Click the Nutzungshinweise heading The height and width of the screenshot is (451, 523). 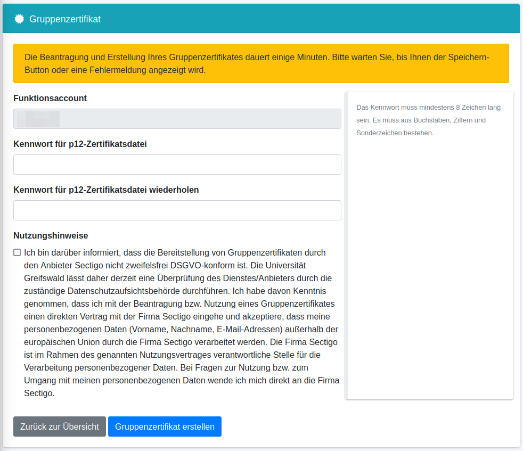pos(51,235)
